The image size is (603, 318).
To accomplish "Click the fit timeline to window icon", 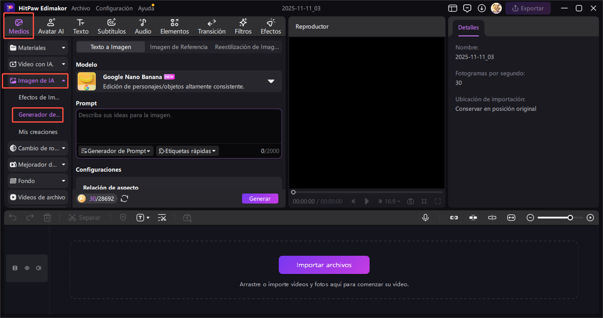I will 511,218.
